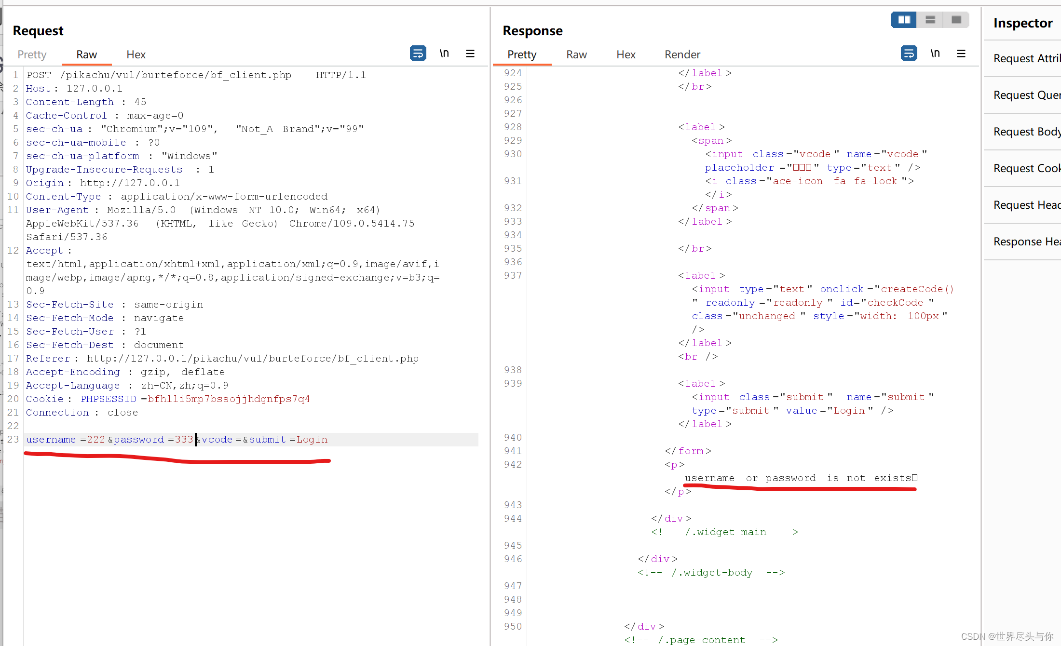Click the closing form tag in response
This screenshot has width=1061, height=646.
click(x=688, y=451)
